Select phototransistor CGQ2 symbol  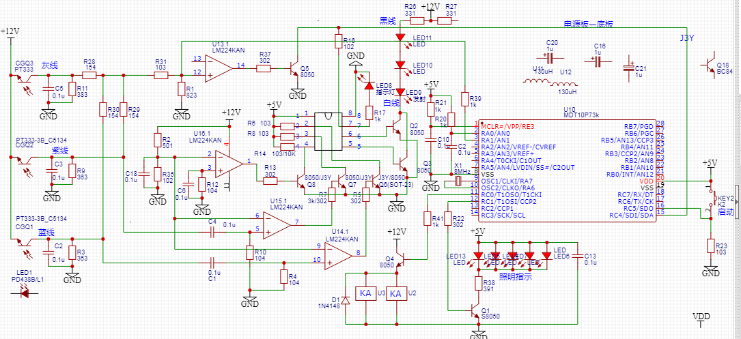point(25,162)
